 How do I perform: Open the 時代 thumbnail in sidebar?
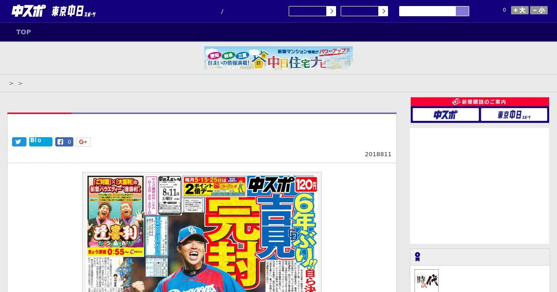[427, 280]
